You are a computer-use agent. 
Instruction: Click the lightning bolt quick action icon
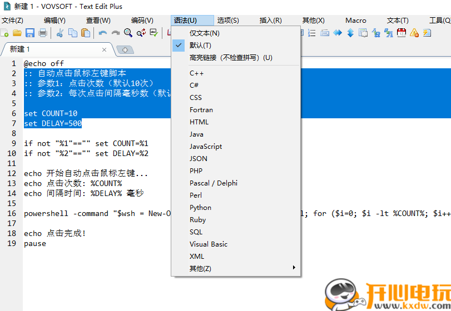coord(427,33)
